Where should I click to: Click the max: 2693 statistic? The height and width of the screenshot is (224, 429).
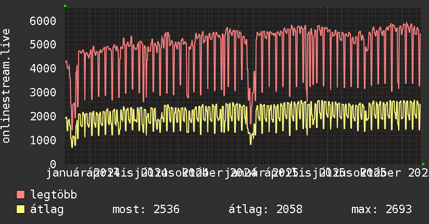pos(382,209)
